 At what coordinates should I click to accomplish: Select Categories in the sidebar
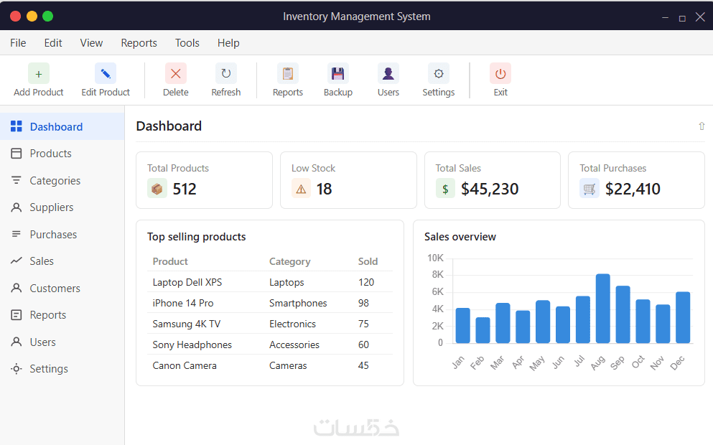tap(55, 181)
